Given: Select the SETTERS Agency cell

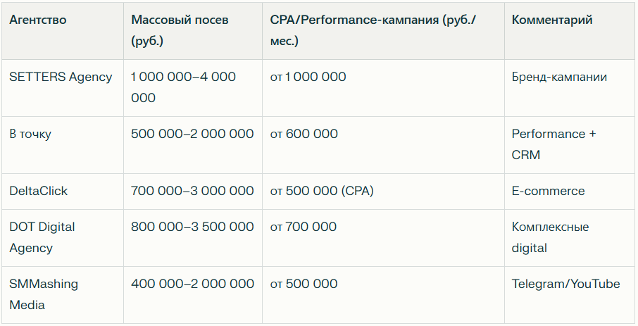Looking at the screenshot, I should [x=61, y=77].
